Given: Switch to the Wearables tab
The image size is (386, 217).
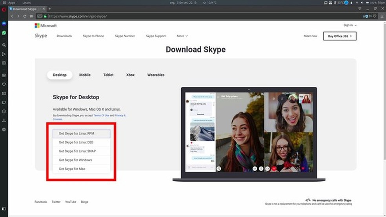Looking at the screenshot, I should [x=156, y=75].
